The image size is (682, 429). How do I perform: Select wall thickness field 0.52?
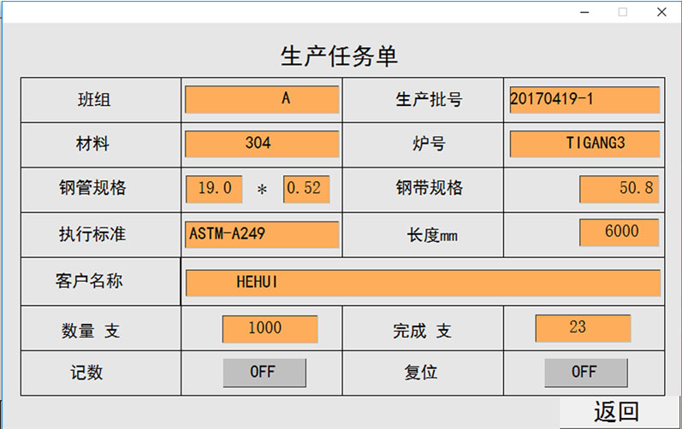pos(306,189)
